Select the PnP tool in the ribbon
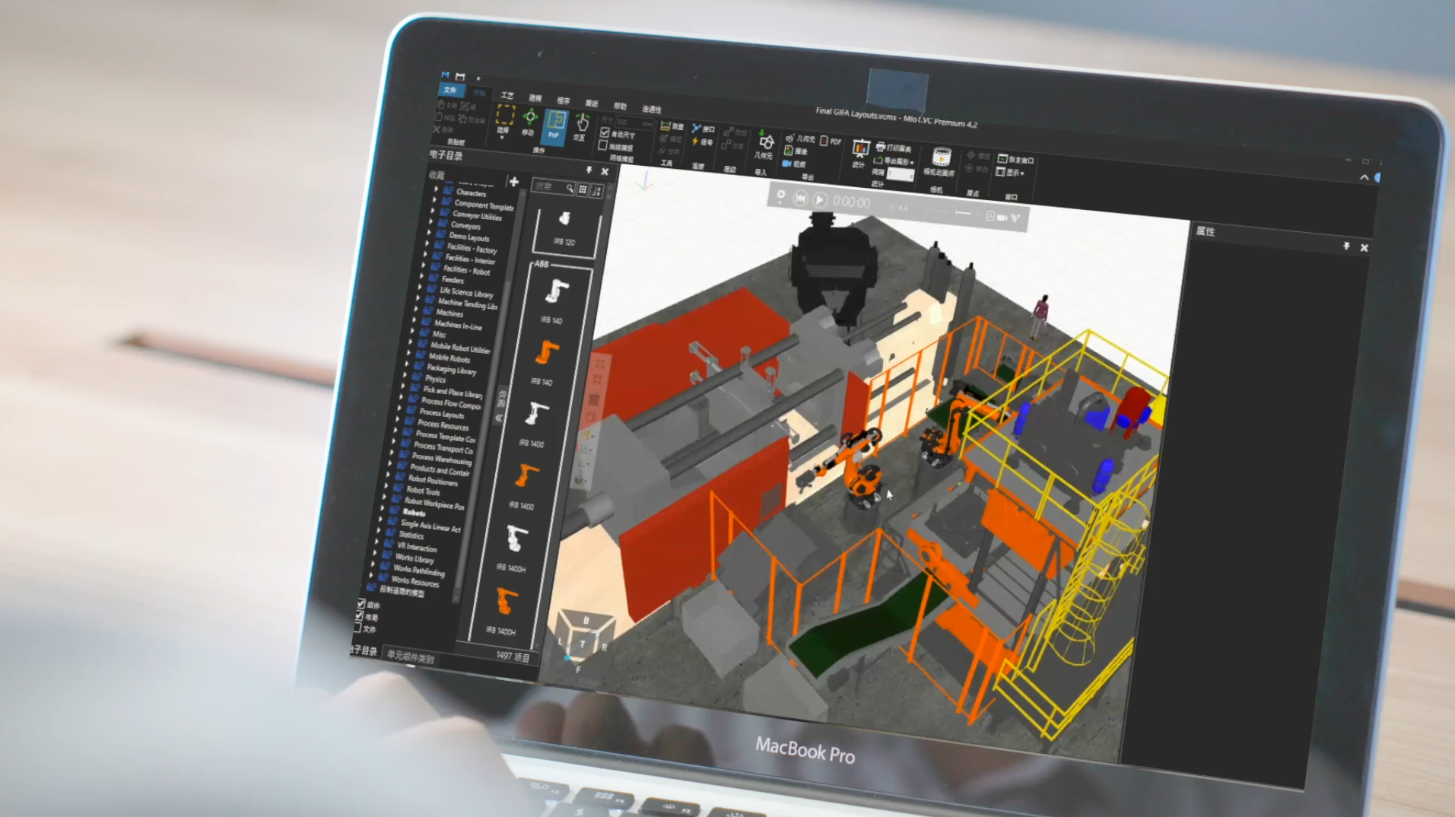 point(555,125)
